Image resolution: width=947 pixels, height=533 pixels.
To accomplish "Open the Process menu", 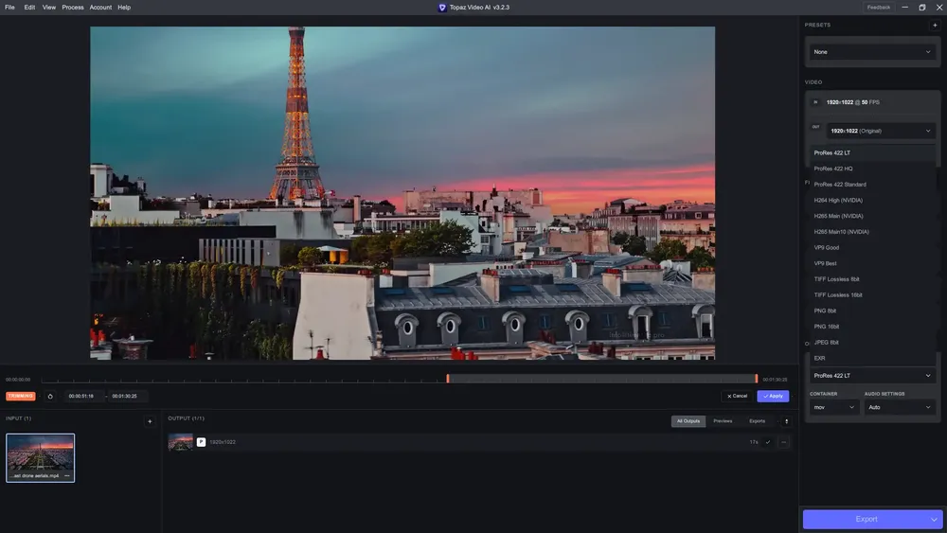I will coord(73,8).
